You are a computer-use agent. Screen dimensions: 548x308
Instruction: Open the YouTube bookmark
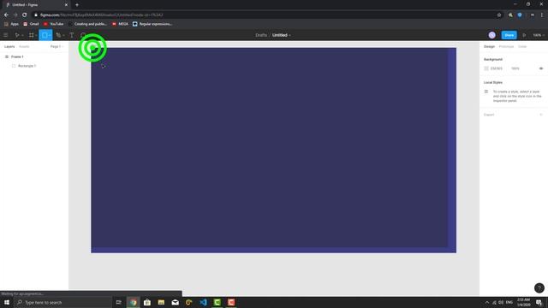[x=53, y=24]
